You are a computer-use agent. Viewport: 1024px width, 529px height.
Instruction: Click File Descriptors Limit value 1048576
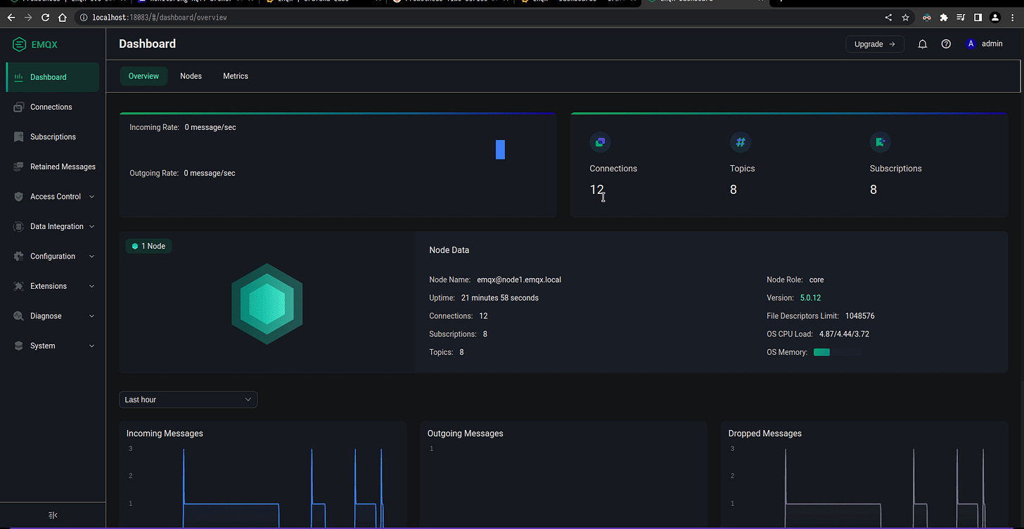tap(860, 316)
